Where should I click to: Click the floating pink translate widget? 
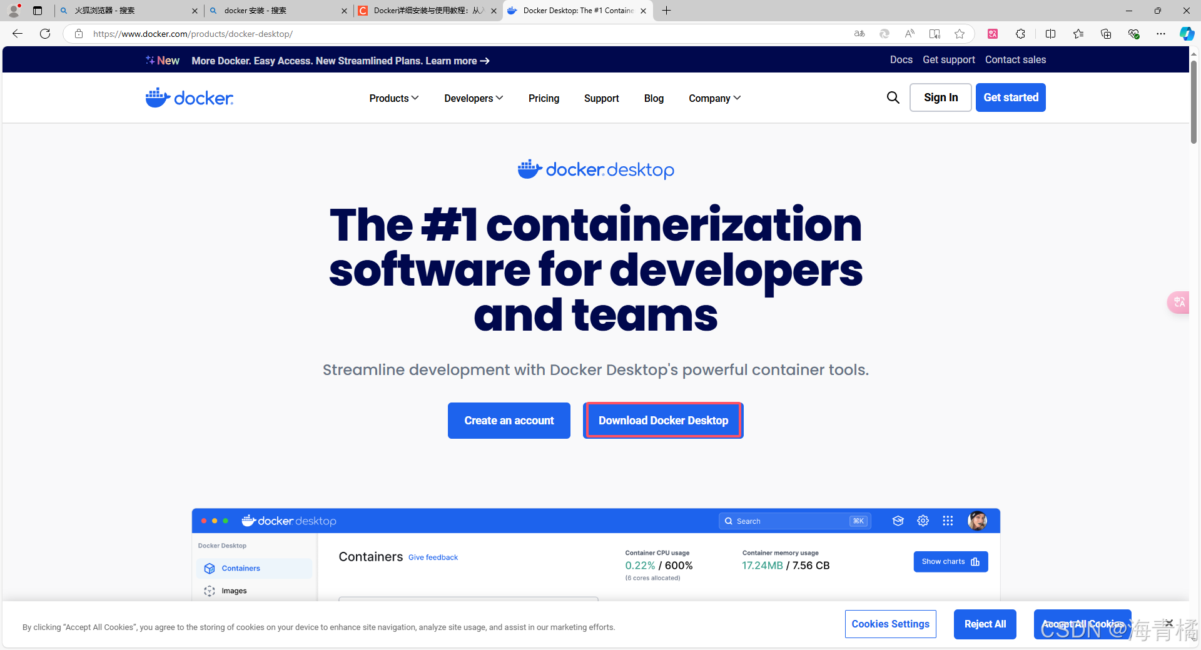1179,302
